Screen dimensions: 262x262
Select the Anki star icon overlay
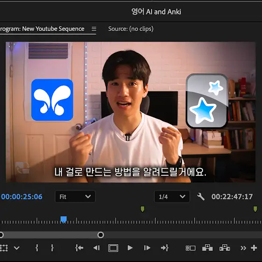click(207, 101)
